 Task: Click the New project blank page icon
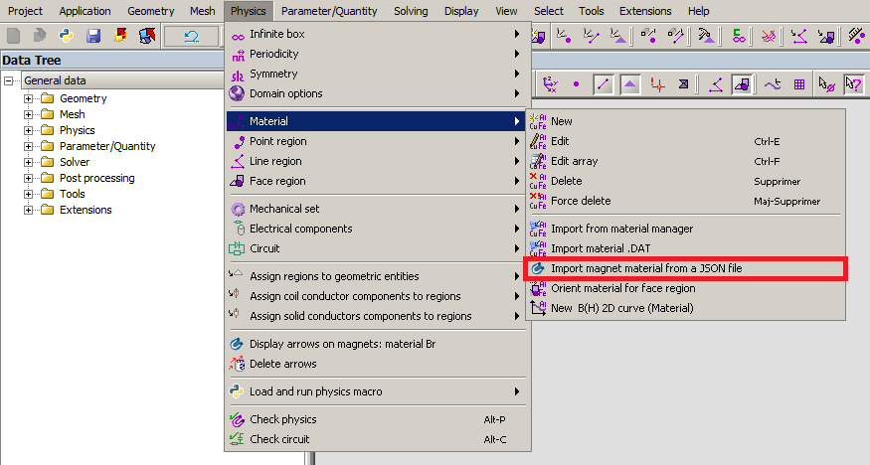point(13,36)
